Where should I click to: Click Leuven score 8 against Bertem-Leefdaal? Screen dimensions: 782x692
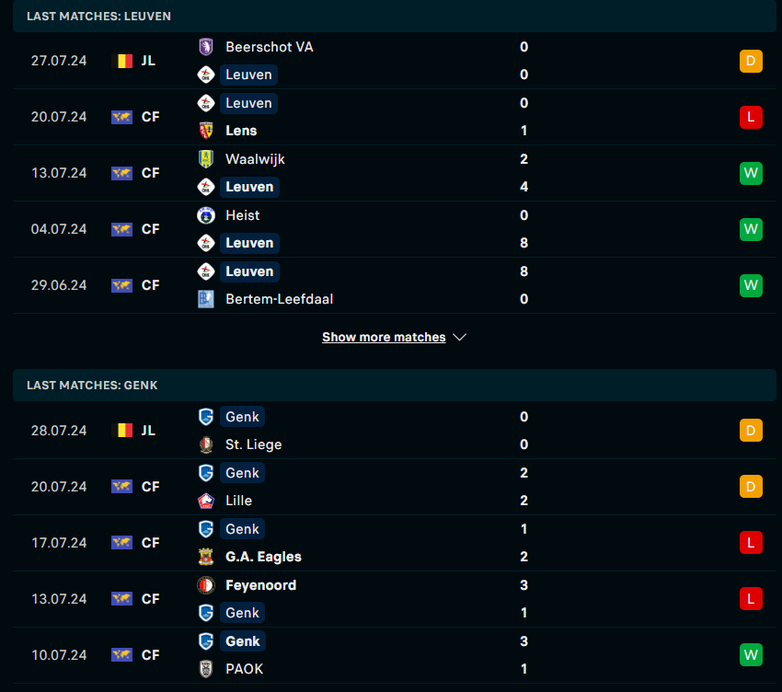(x=523, y=271)
